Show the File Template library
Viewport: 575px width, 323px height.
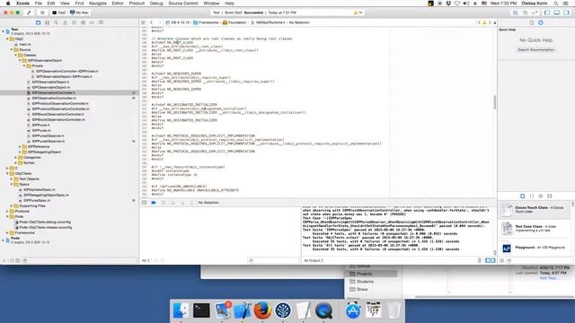pyautogui.click(x=523, y=196)
